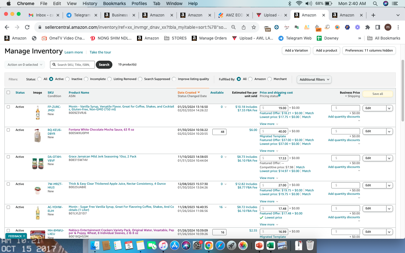The image size is (405, 253).
Task: Bookmark this page with the star icon
Action: [253, 27]
